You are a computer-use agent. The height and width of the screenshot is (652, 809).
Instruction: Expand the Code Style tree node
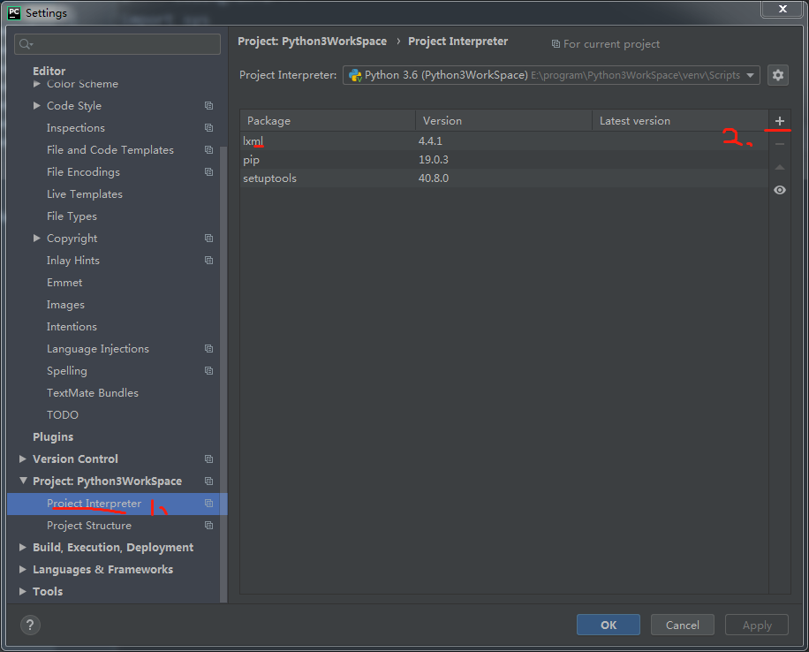tap(36, 106)
